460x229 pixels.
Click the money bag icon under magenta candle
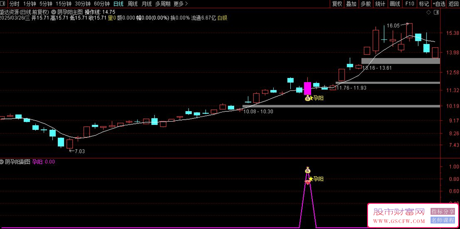[x=307, y=98]
